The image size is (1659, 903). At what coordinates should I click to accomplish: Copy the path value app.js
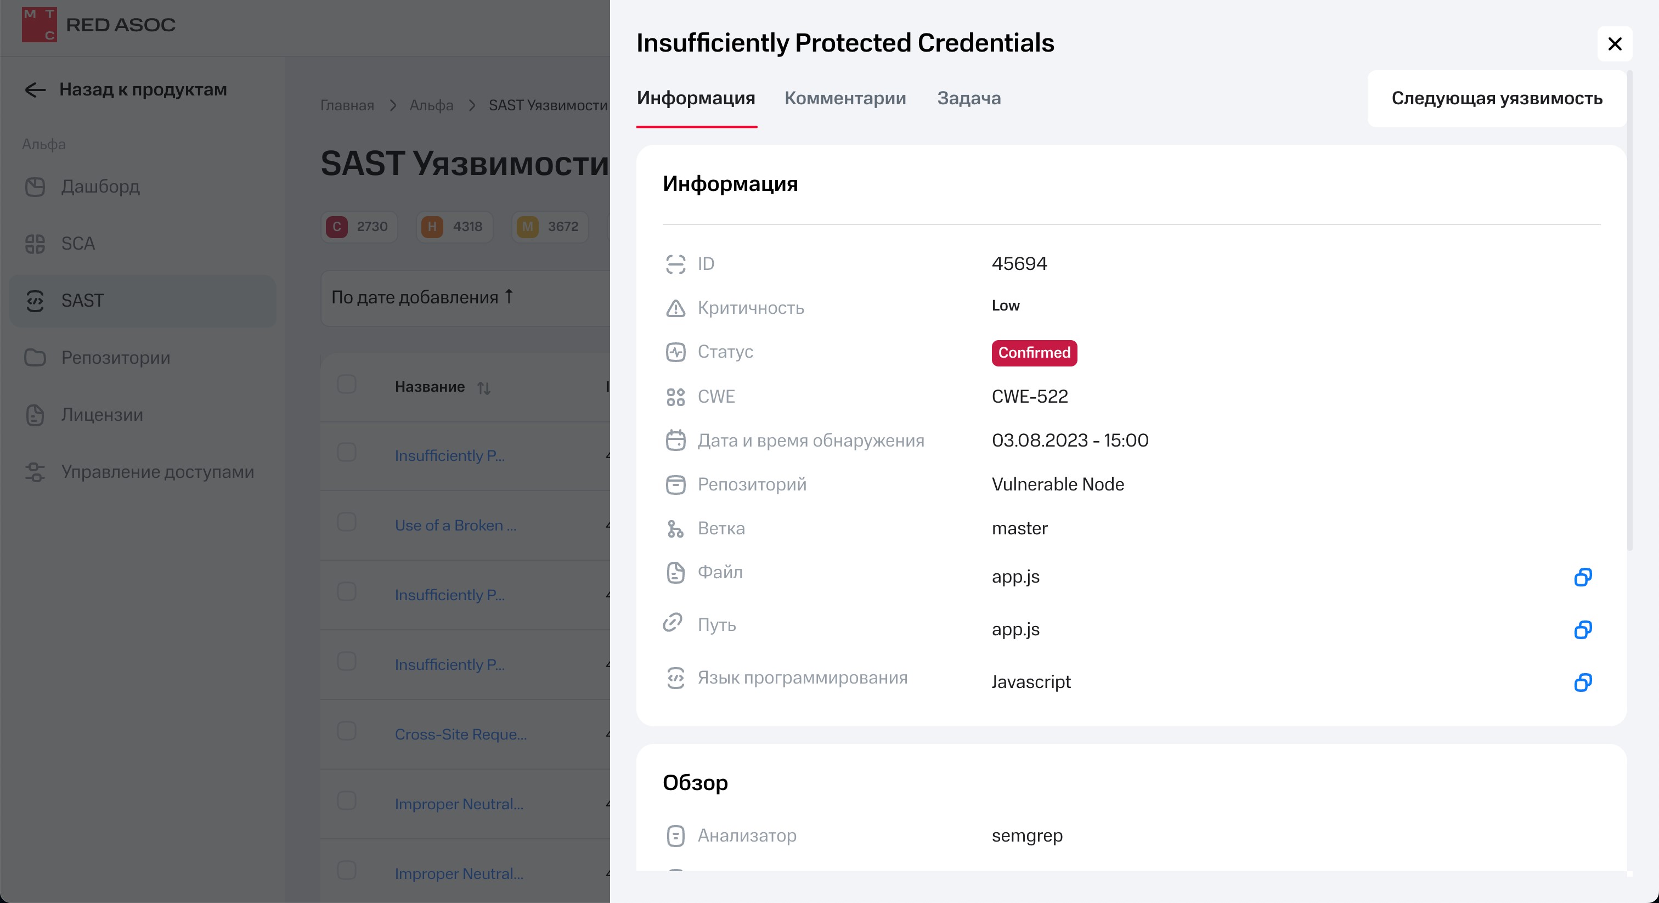click(x=1582, y=629)
